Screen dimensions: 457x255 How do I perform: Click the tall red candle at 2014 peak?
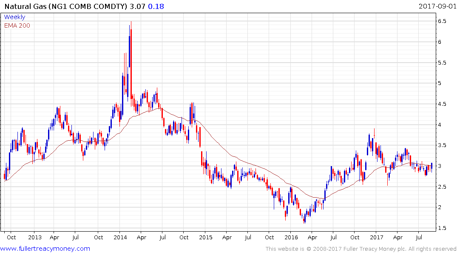tap(131, 64)
